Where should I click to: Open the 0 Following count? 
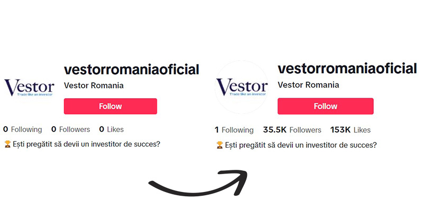pos(23,129)
